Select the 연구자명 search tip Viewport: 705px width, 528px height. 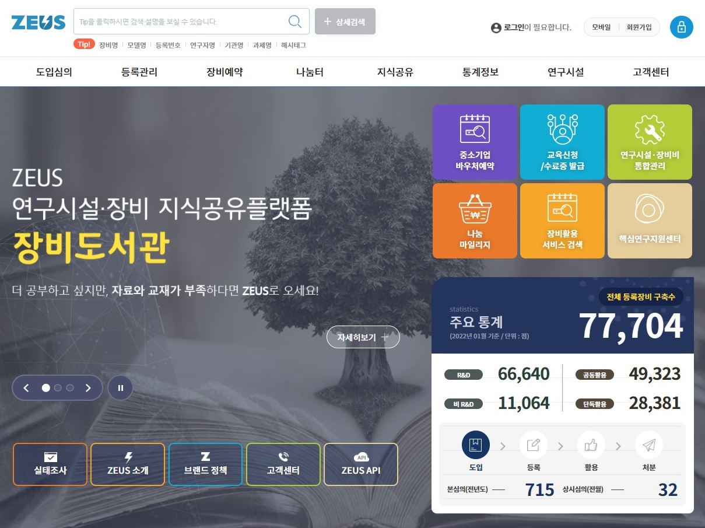[x=202, y=45]
